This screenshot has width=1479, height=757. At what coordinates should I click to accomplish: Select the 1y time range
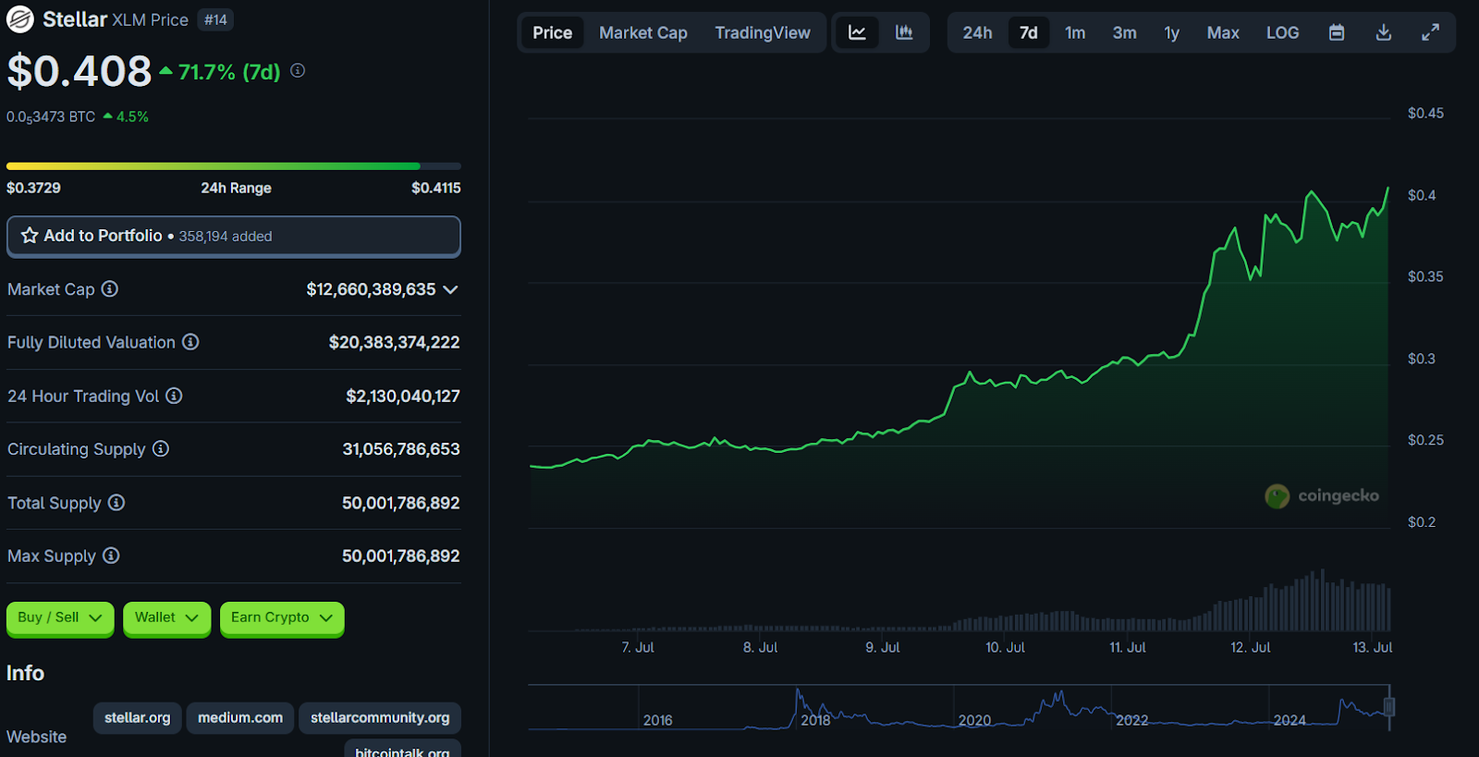pyautogui.click(x=1171, y=32)
